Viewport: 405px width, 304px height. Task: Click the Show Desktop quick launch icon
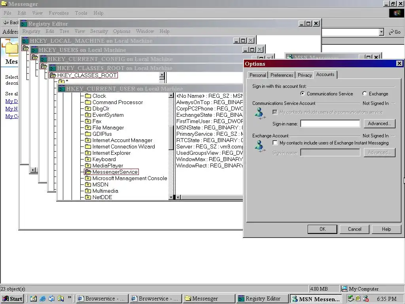coord(34,298)
